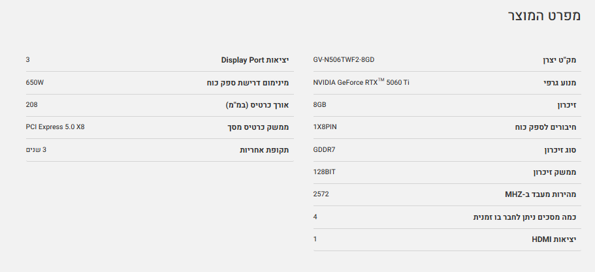Viewport: 595px width, 272px height.
Task: Click the 2572 MHz clock speed value
Action: coord(321,194)
